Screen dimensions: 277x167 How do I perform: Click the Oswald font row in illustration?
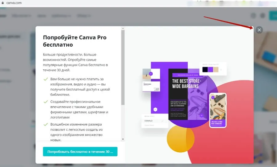(155, 121)
